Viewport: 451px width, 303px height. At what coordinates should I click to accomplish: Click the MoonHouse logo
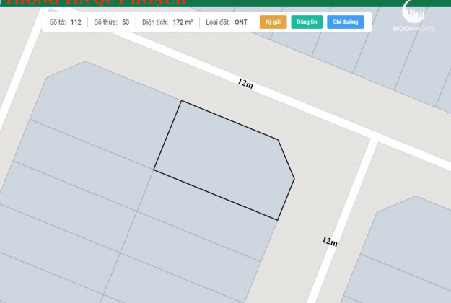coord(414,19)
